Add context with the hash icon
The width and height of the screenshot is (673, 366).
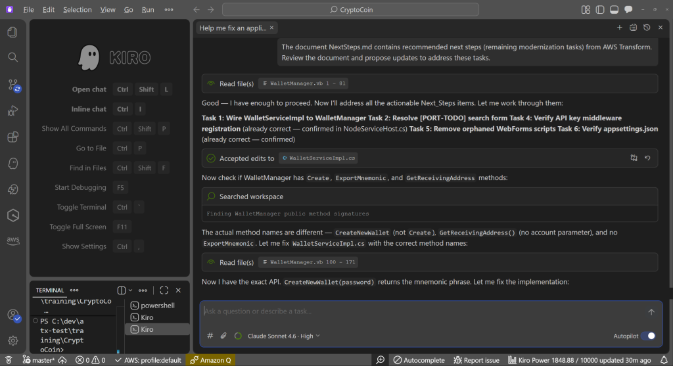[210, 336]
